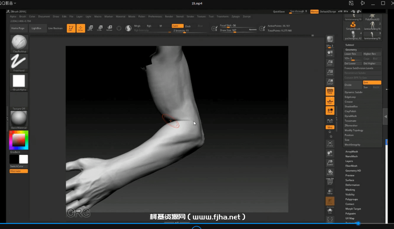Enable Zadd sculpt mode
Viewport: 394px width, 229px height.
coord(177,26)
